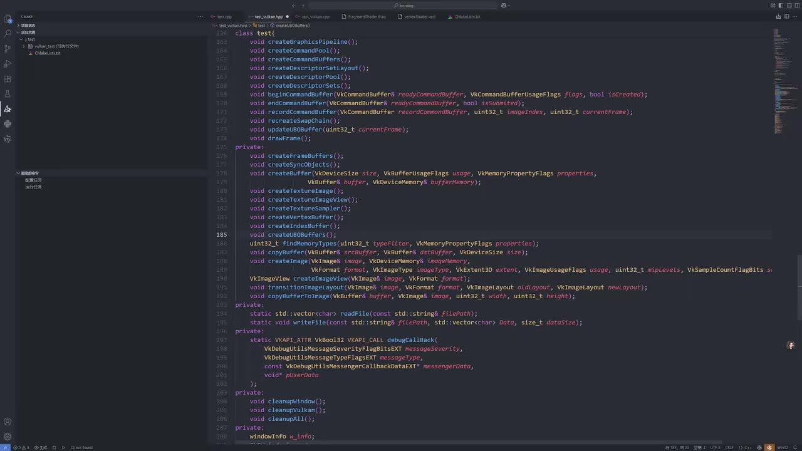Switch to the test.cpp tab
The image size is (802, 451).
(x=224, y=17)
